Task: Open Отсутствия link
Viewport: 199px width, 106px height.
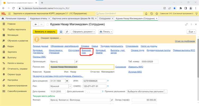Action: [74, 50]
